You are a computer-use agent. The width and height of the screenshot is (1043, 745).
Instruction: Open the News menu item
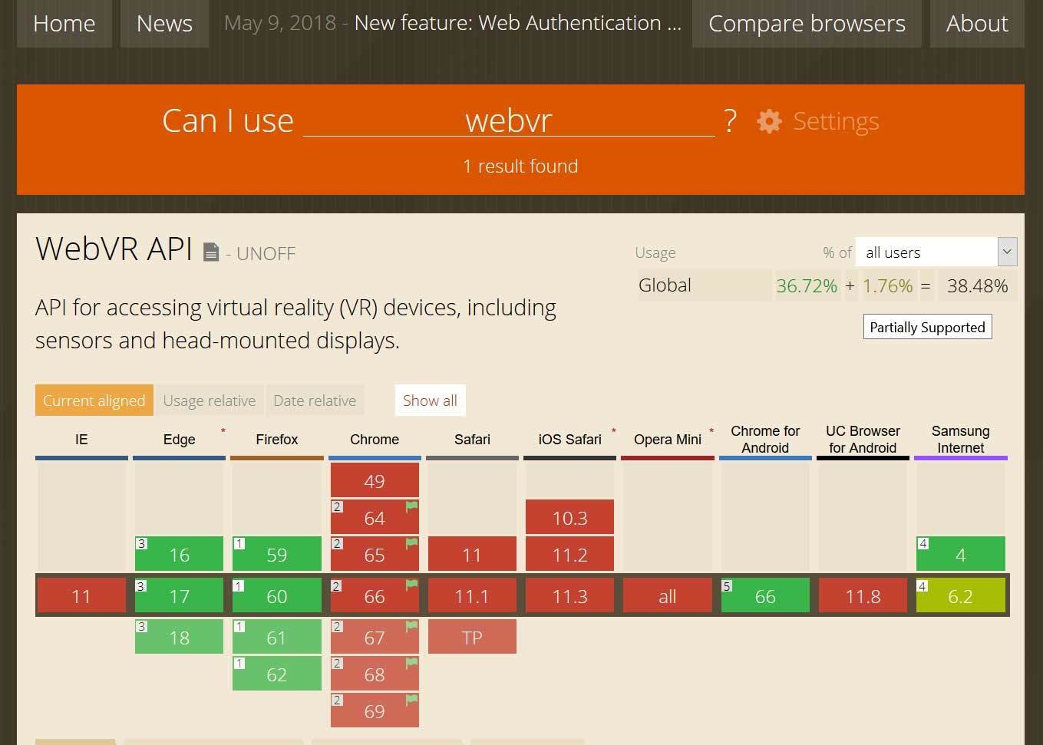[164, 24]
